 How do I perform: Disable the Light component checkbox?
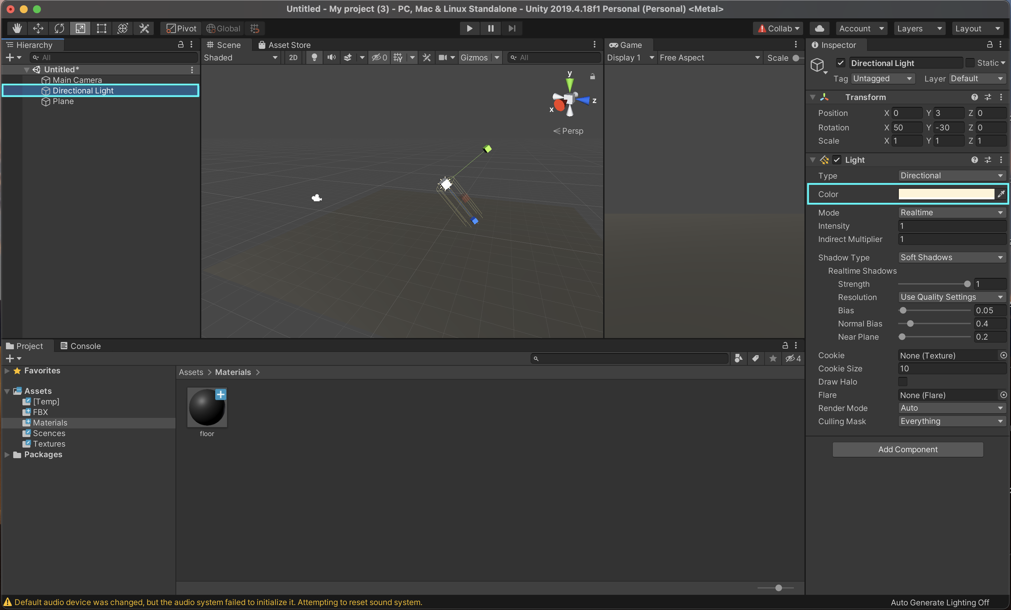(837, 160)
